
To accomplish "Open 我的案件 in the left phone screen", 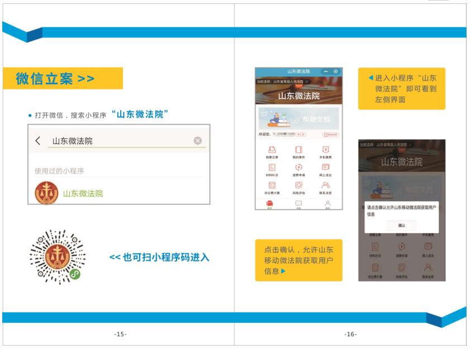I will pos(298,150).
